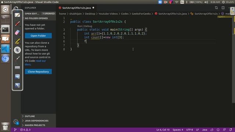Screen dimensions: 235x132
Task: Launch the annotation app in the dock
Action: tap(5, 39)
